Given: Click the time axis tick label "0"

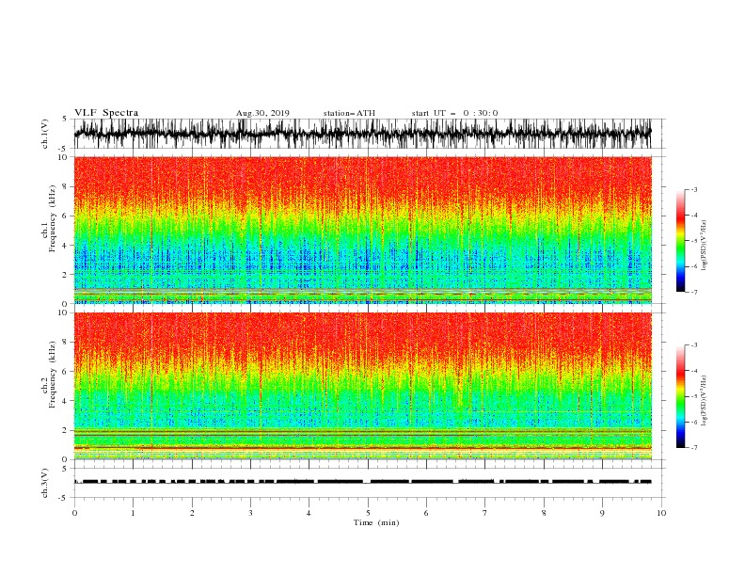Looking at the screenshot, I should pos(74,513).
